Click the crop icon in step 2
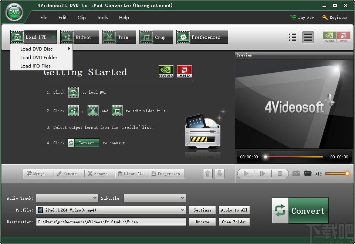This screenshot has height=244, width=355. point(117,111)
